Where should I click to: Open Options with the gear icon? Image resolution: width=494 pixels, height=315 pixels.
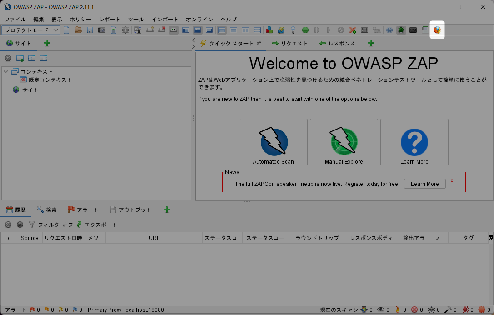coord(125,30)
